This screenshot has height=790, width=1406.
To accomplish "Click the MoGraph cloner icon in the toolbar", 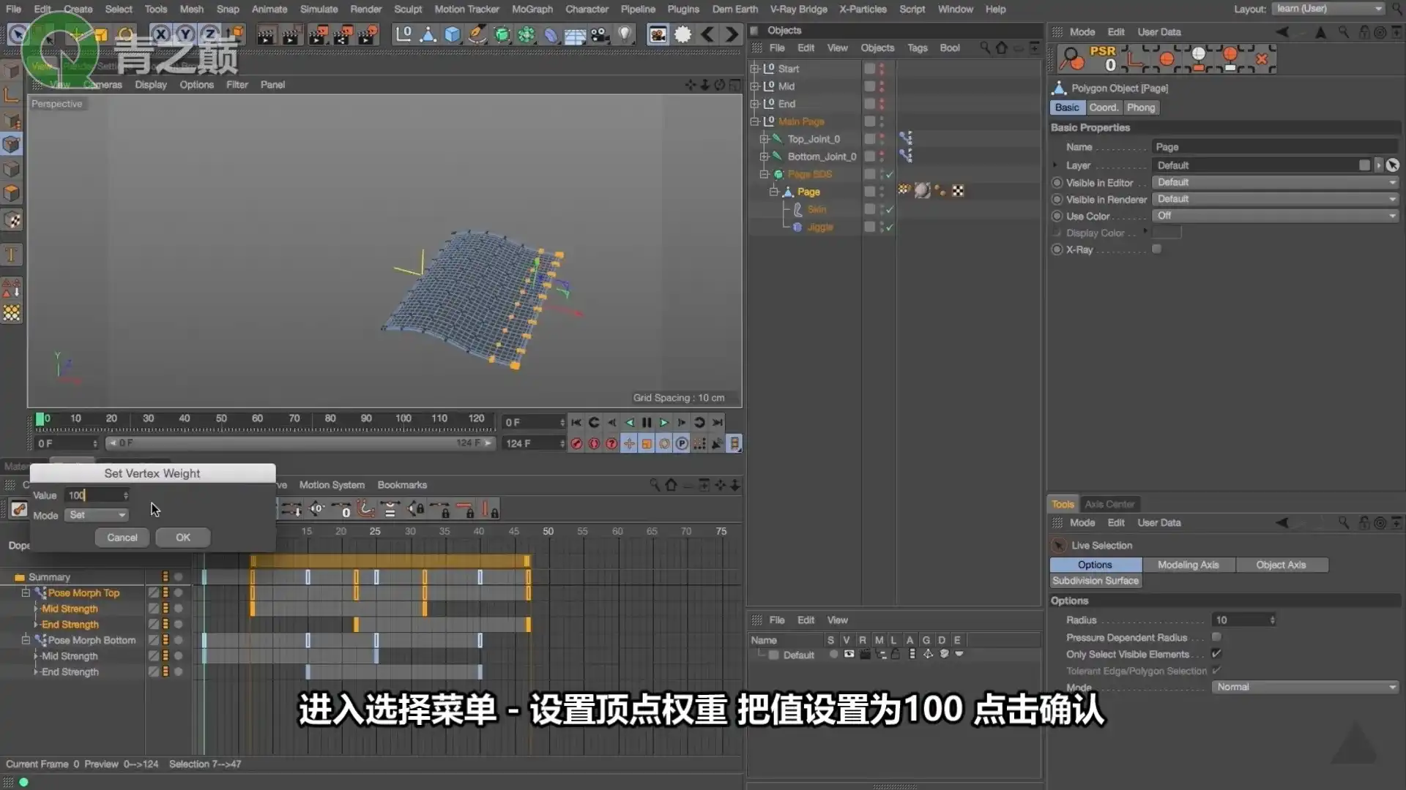I will pos(526,34).
